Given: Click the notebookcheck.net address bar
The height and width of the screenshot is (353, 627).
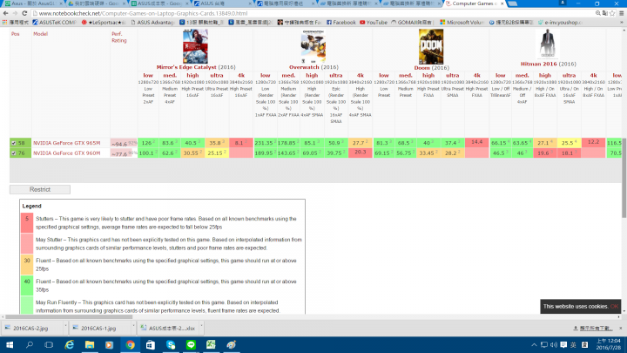Looking at the screenshot, I should point(312,13).
